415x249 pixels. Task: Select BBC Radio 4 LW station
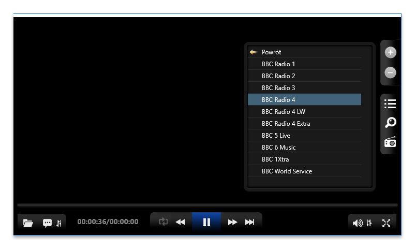[x=304, y=111]
